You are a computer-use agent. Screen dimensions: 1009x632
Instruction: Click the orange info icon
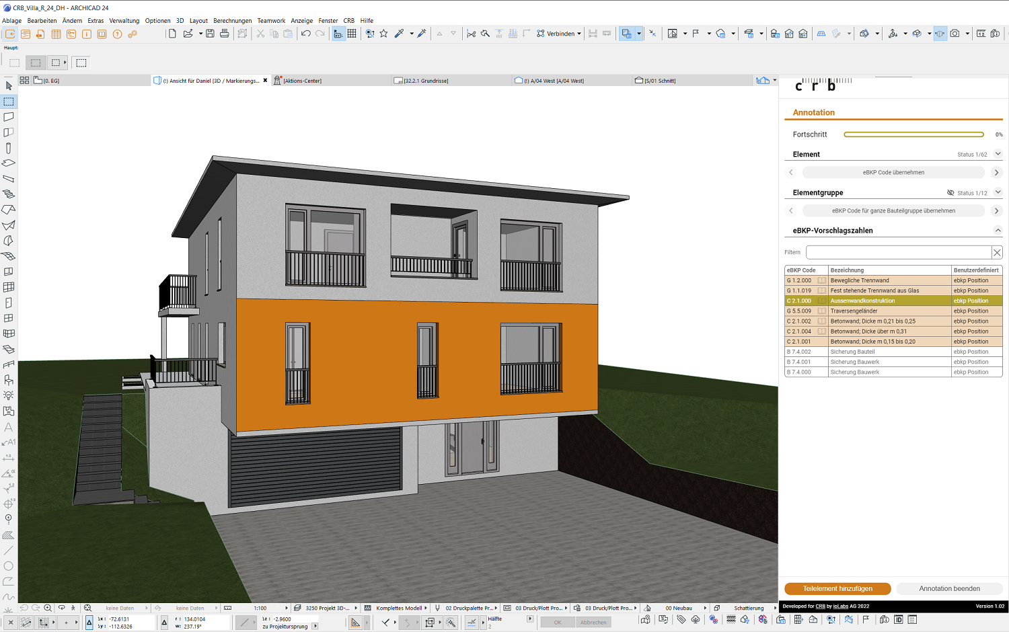pyautogui.click(x=87, y=34)
